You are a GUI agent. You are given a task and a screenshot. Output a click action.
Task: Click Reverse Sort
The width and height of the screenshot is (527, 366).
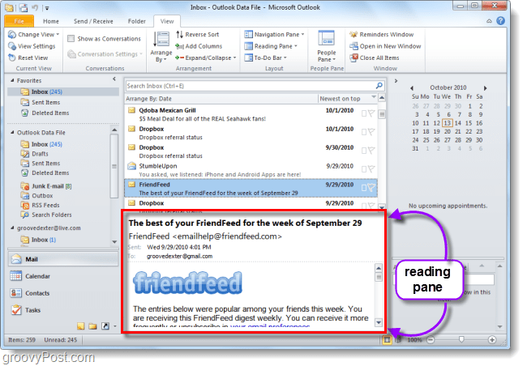pyautogui.click(x=197, y=35)
